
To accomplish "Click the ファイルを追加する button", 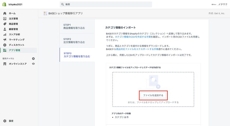I will pyautogui.click(x=153, y=95).
